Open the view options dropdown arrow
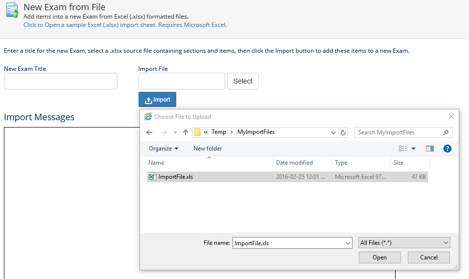This screenshot has width=469, height=279. [414, 149]
